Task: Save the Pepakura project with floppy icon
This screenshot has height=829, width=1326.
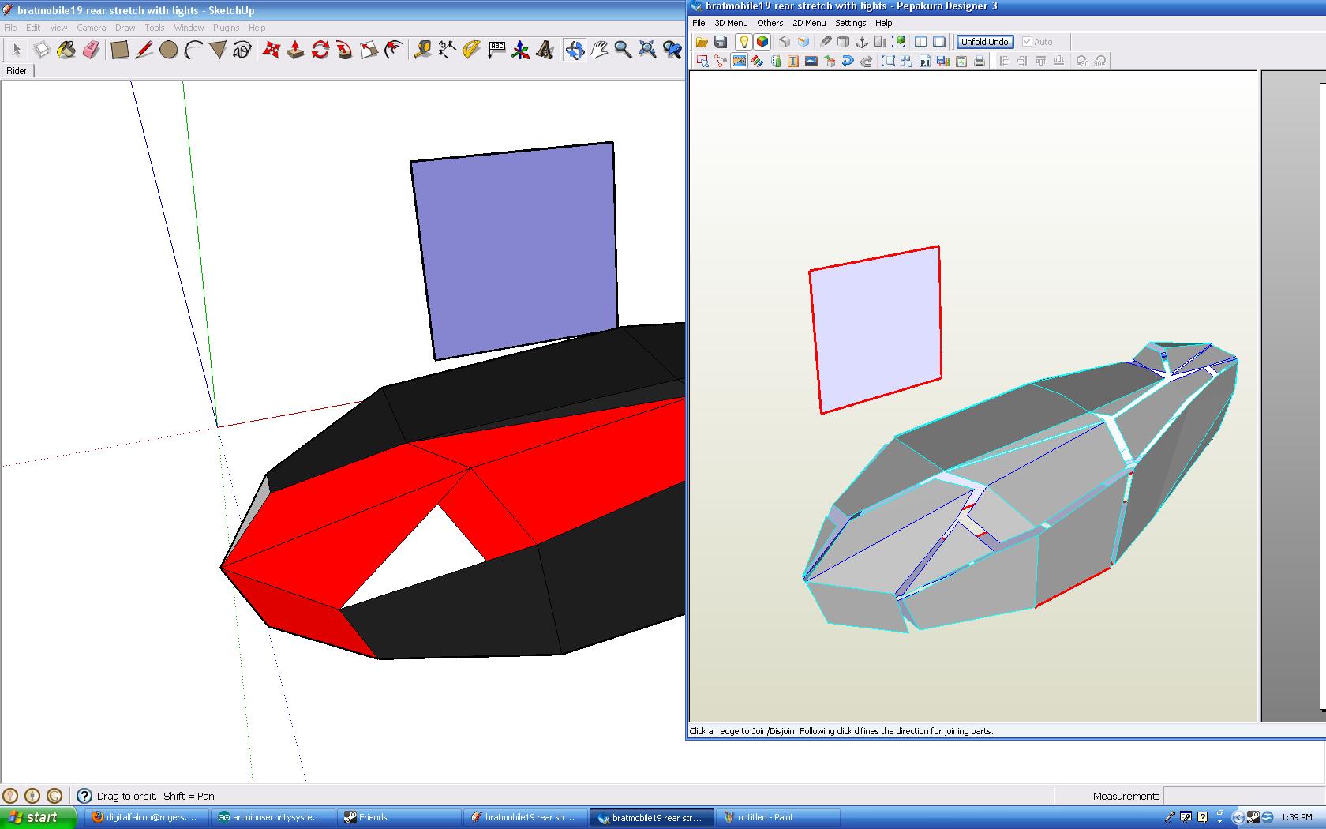Action: [720, 42]
